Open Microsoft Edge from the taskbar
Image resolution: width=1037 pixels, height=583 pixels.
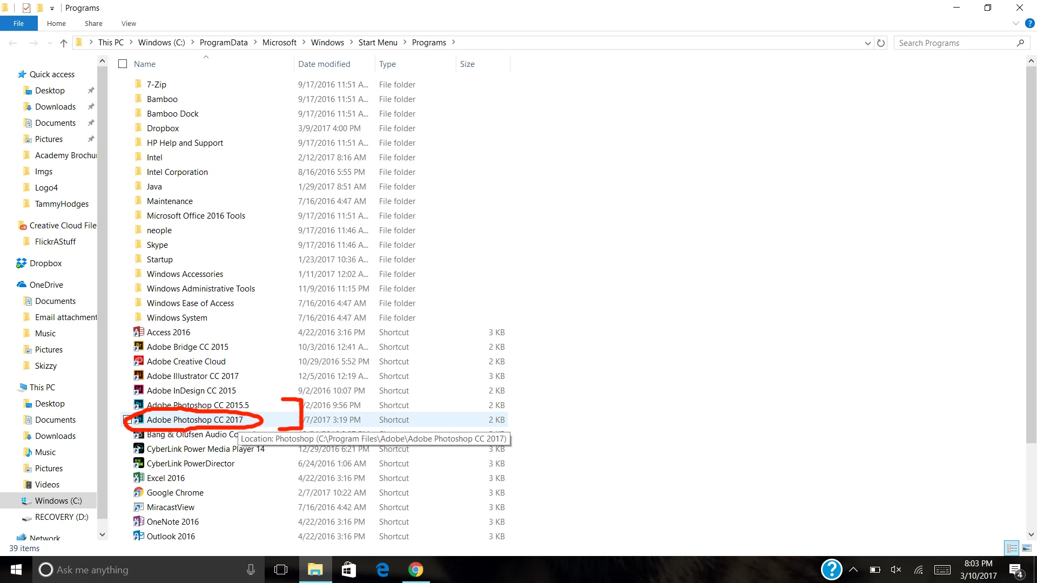coord(382,570)
